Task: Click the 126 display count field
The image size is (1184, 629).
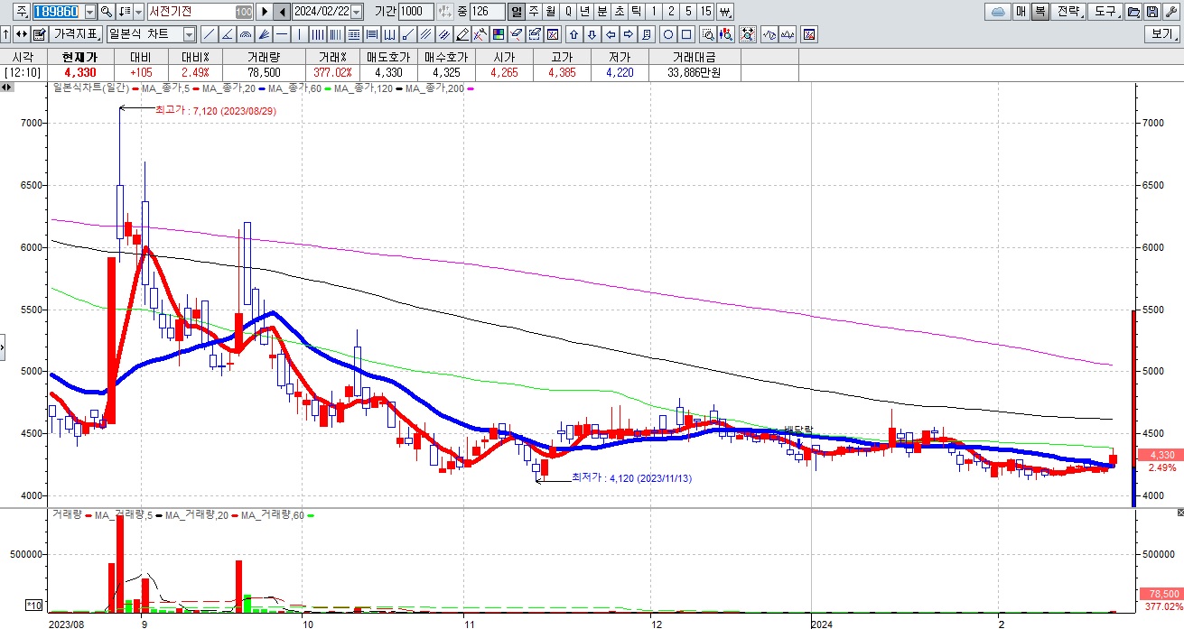Action: [x=487, y=12]
